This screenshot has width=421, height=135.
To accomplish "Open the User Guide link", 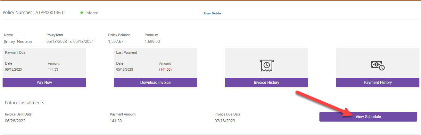I will pyautogui.click(x=212, y=13).
